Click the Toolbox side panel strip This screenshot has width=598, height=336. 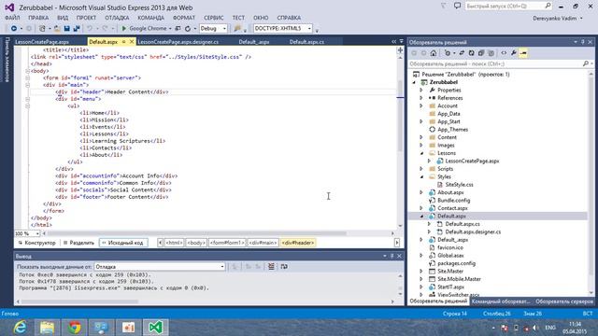coord(7,60)
